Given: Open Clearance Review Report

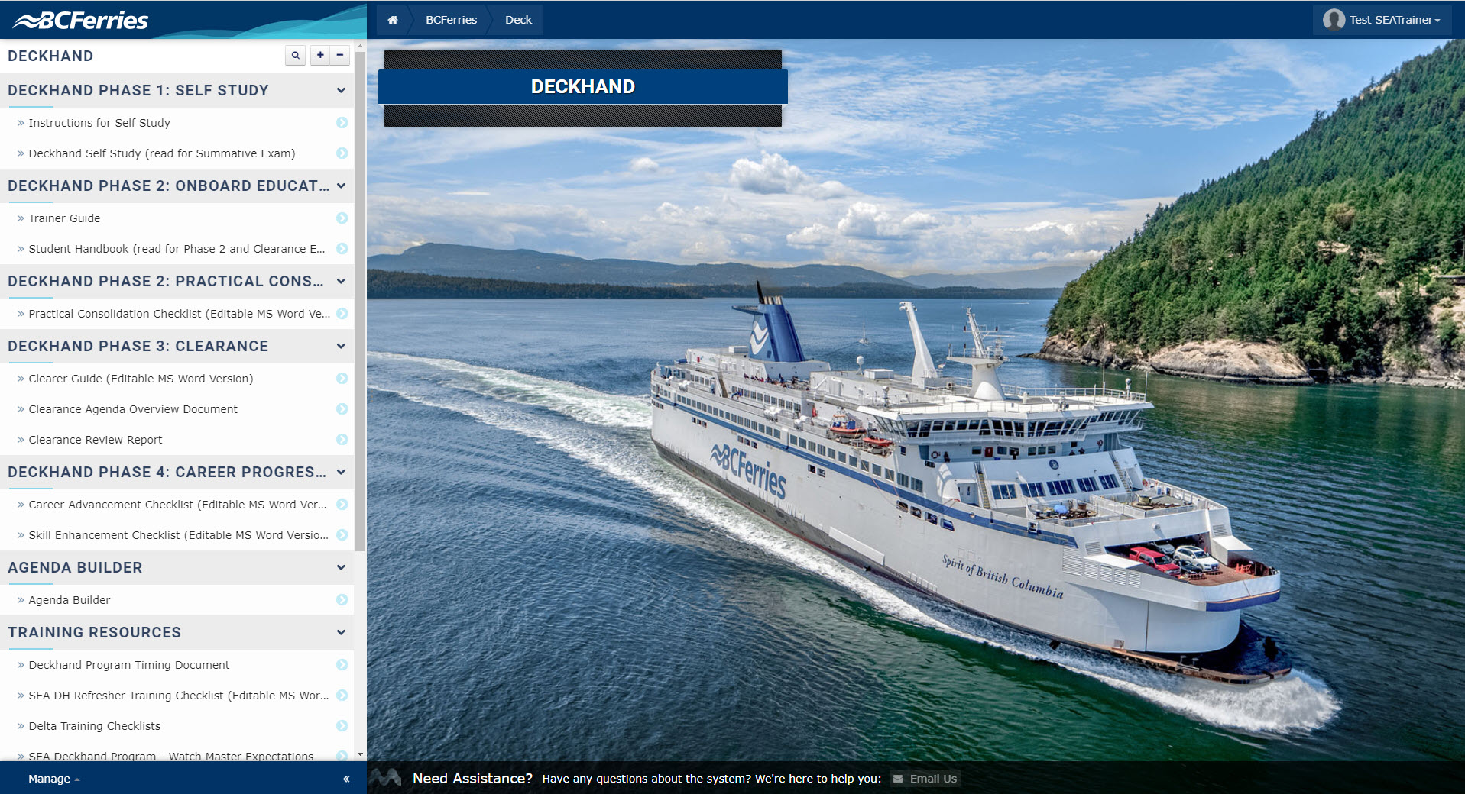Looking at the screenshot, I should pos(96,440).
